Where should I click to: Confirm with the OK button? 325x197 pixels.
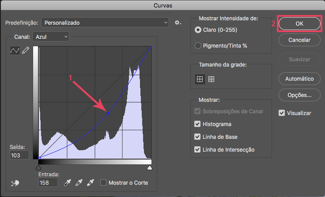[x=299, y=24]
